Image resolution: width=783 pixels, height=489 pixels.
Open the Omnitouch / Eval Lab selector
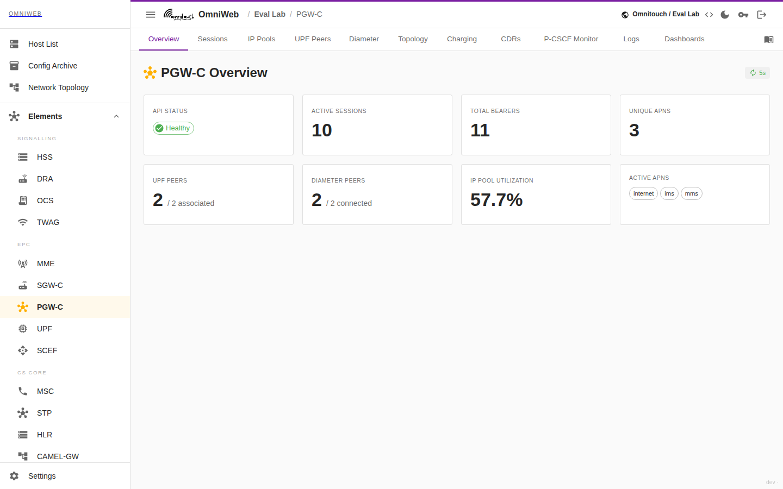click(x=660, y=14)
